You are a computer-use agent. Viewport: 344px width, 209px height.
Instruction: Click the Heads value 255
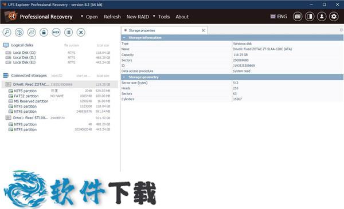point(236,88)
